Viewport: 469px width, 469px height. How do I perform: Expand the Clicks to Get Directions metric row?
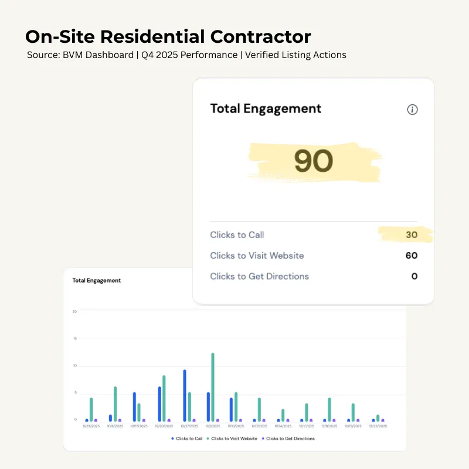(x=260, y=276)
